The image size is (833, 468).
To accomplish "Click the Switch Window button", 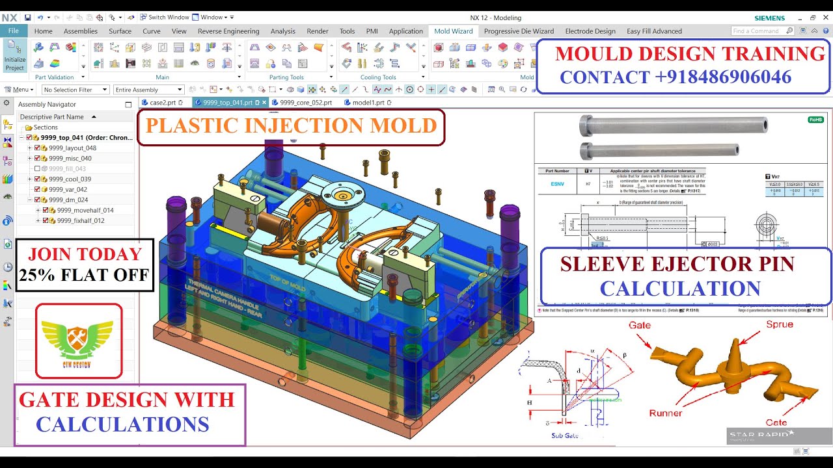I will click(163, 18).
